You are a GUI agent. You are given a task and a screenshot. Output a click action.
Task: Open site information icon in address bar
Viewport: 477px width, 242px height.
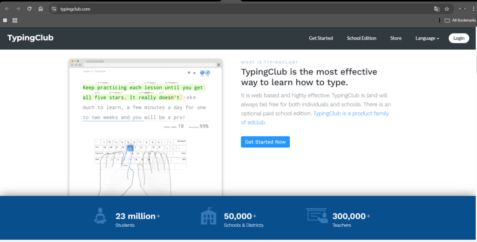[54, 9]
